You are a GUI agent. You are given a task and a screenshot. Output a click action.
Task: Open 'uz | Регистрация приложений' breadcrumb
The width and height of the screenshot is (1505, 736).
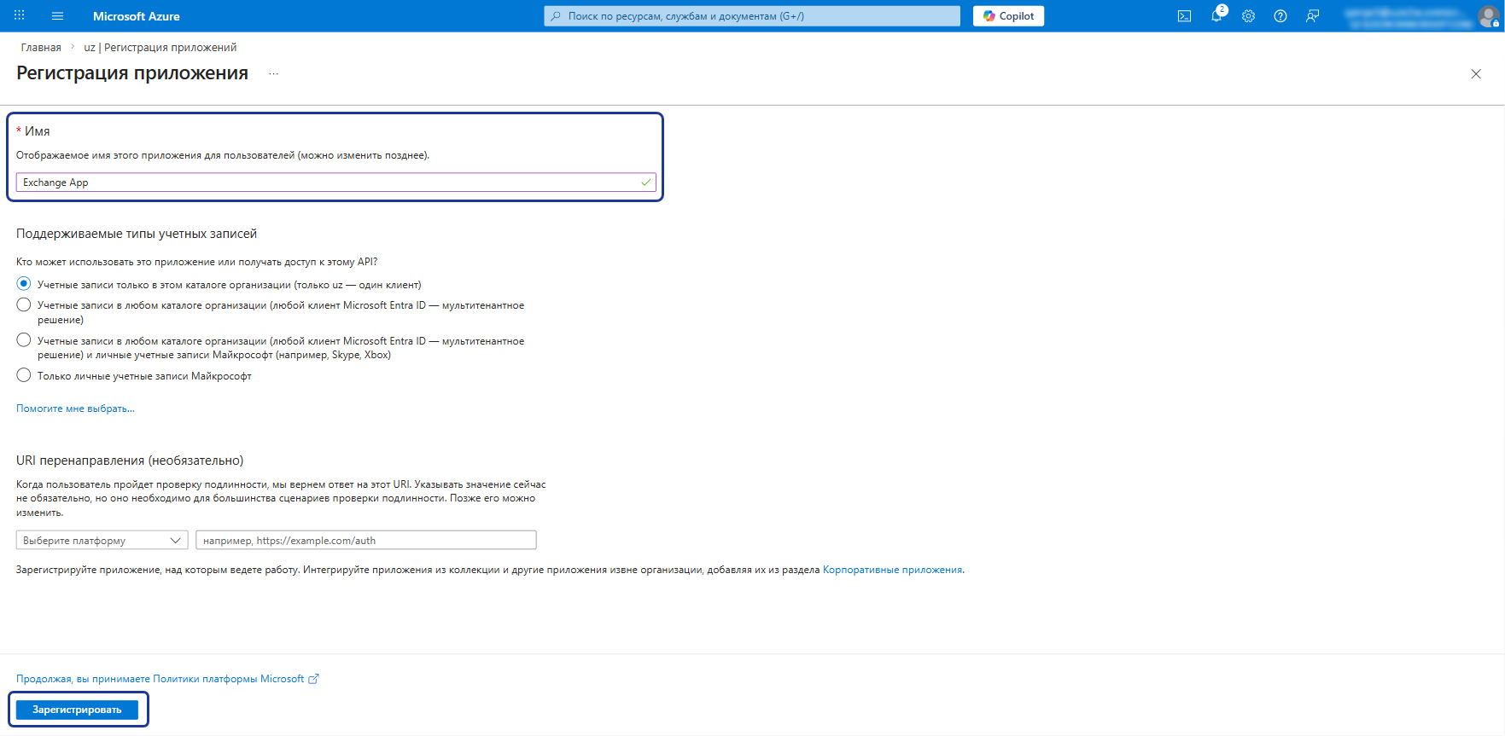160,47
